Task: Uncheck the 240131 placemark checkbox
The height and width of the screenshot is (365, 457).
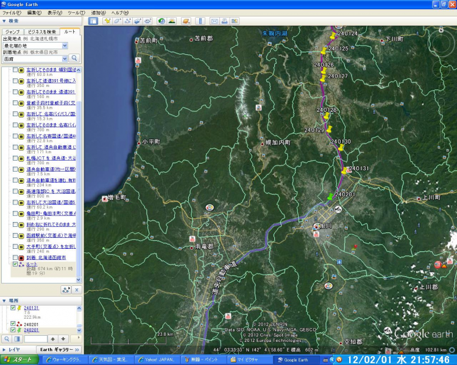Action: point(13,308)
